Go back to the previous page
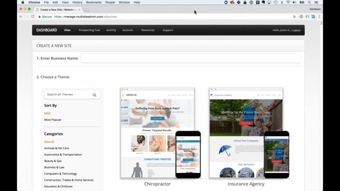 (x=21, y=16)
